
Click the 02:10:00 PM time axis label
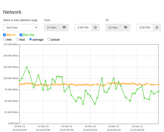(x=43, y=130)
